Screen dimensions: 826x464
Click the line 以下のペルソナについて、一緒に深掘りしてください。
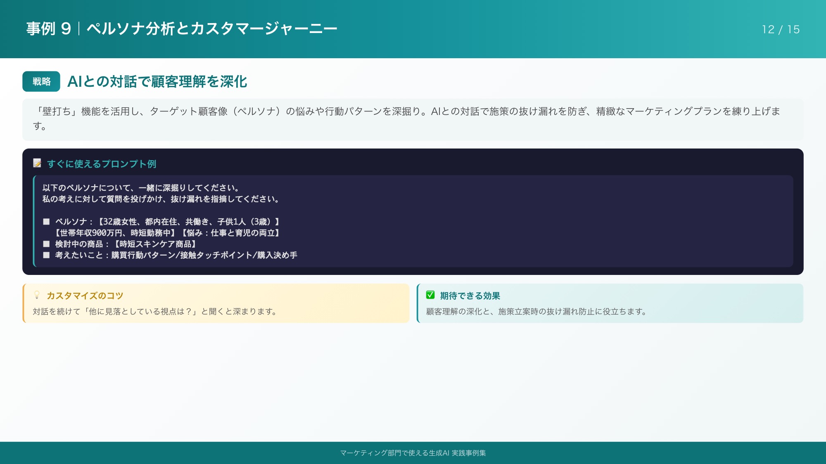141,188
